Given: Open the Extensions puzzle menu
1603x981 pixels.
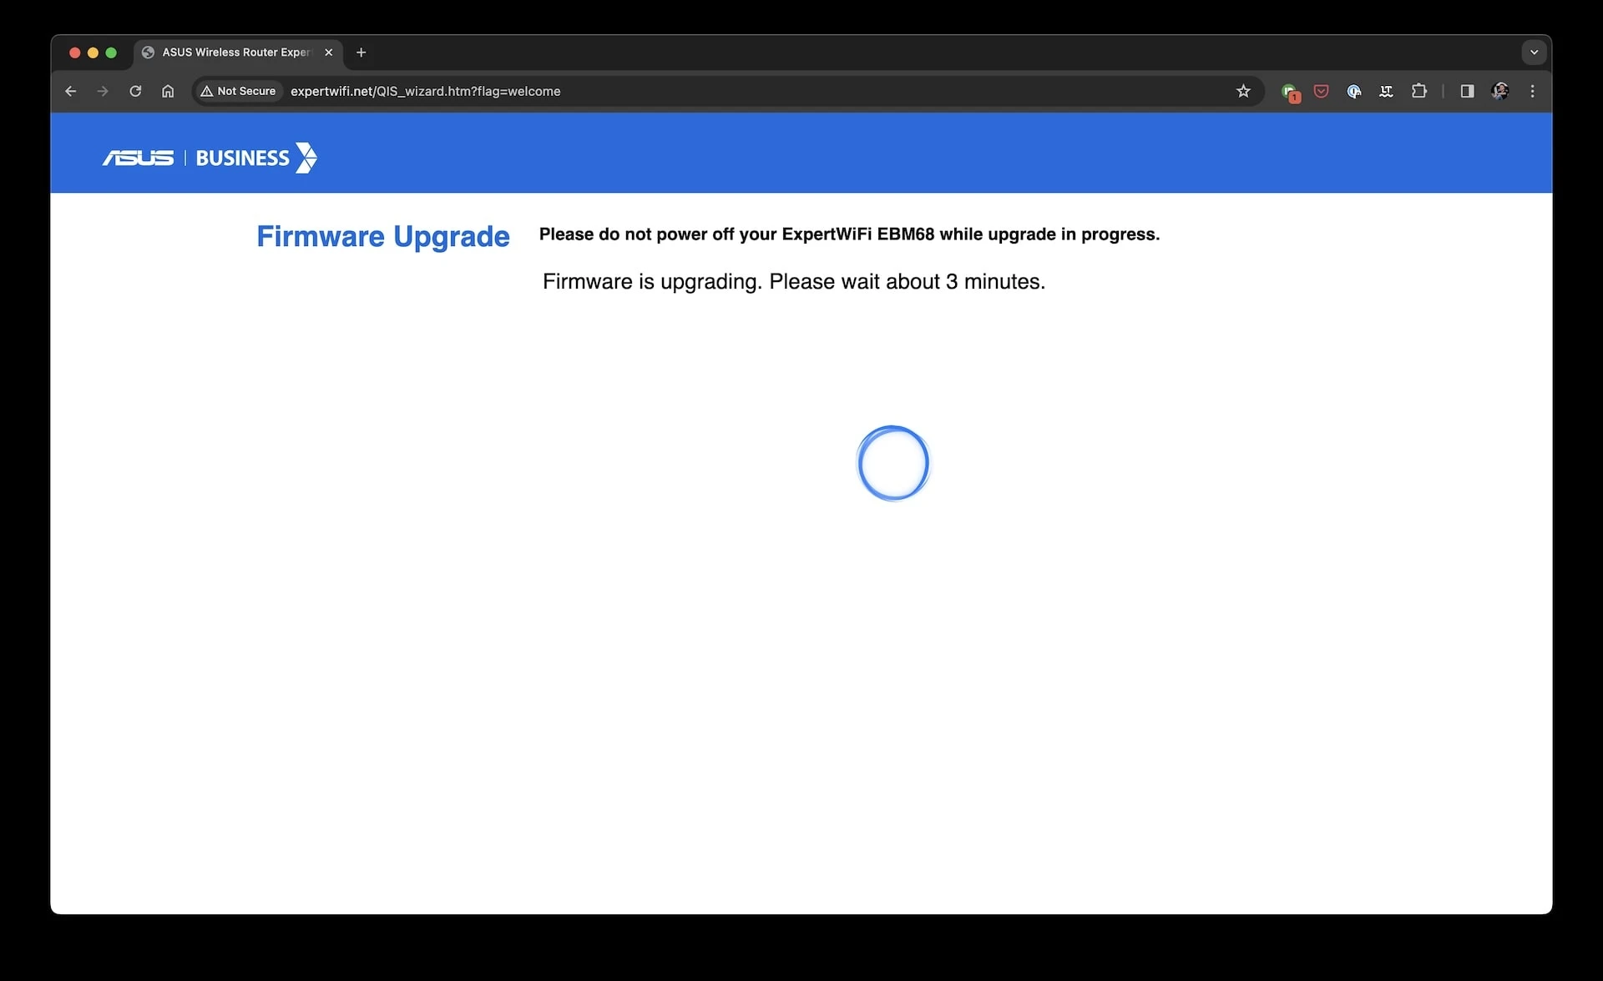Looking at the screenshot, I should (1419, 91).
